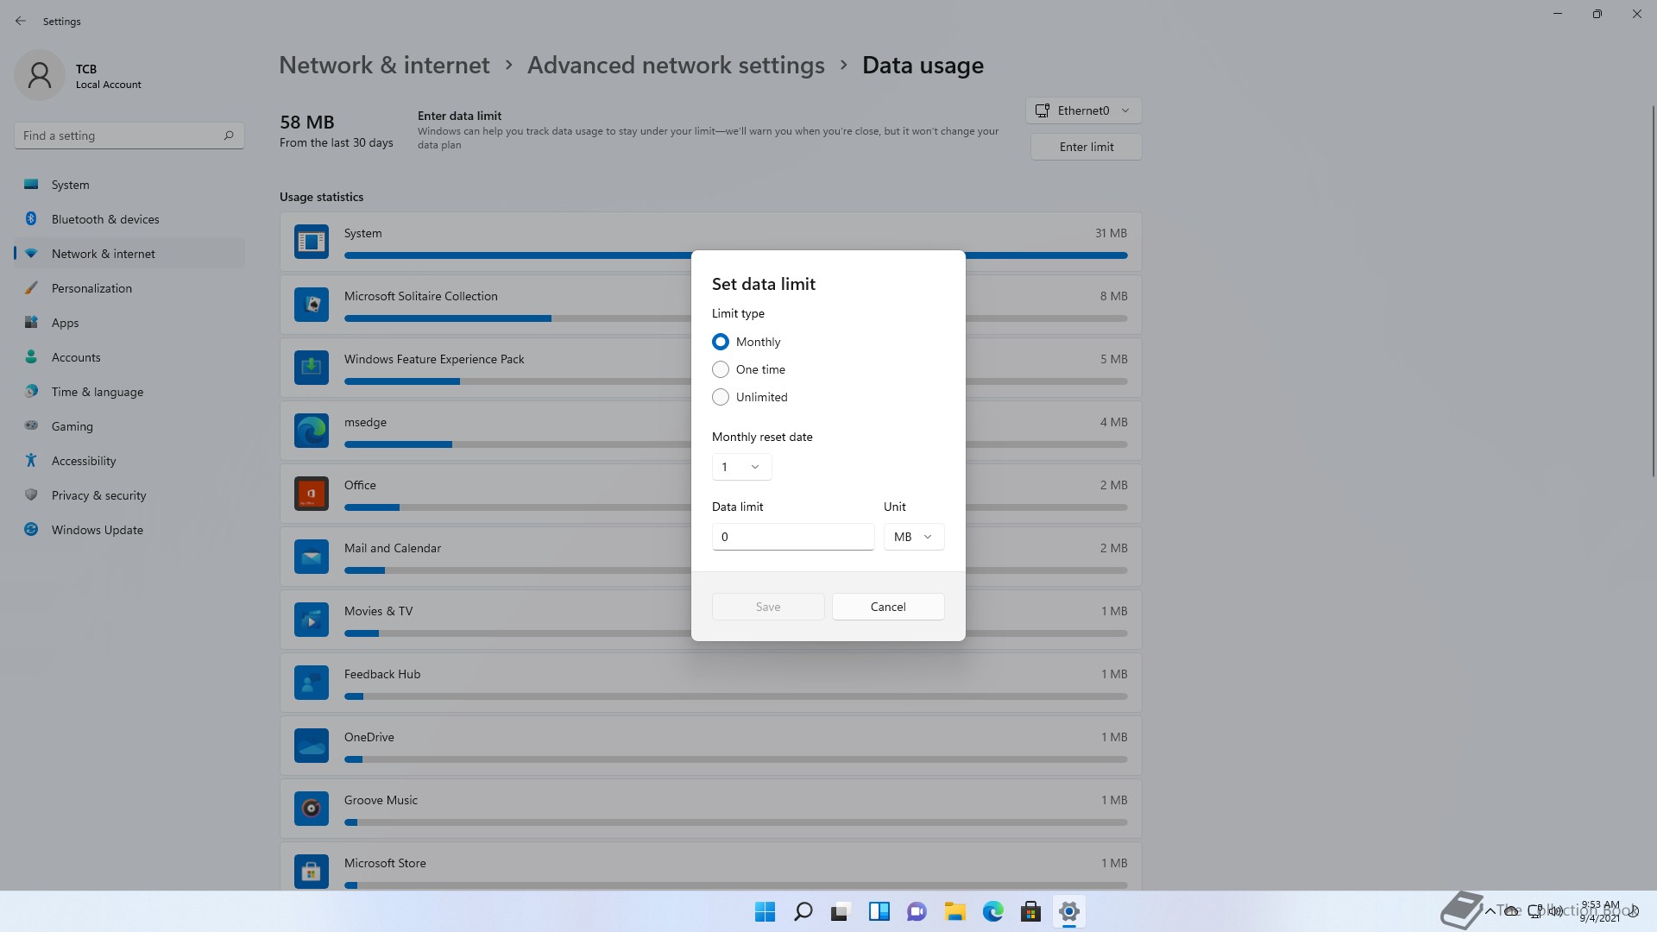The height and width of the screenshot is (932, 1657).
Task: Click the Office app icon
Action: [311, 494]
